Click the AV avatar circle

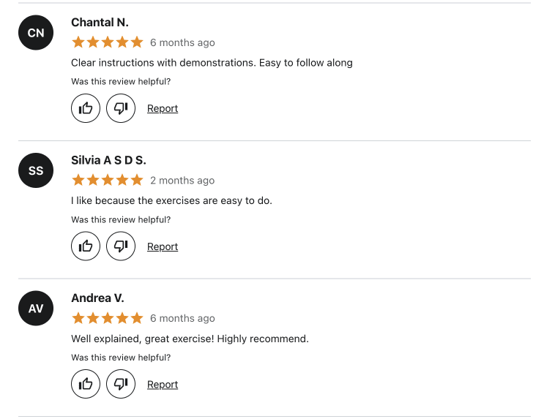click(x=36, y=309)
